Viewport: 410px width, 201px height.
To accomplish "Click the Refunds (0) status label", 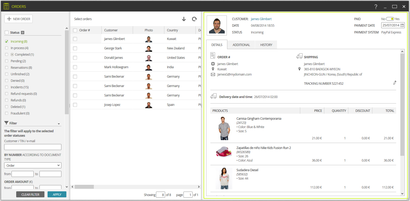I will pyautogui.click(x=18, y=100).
